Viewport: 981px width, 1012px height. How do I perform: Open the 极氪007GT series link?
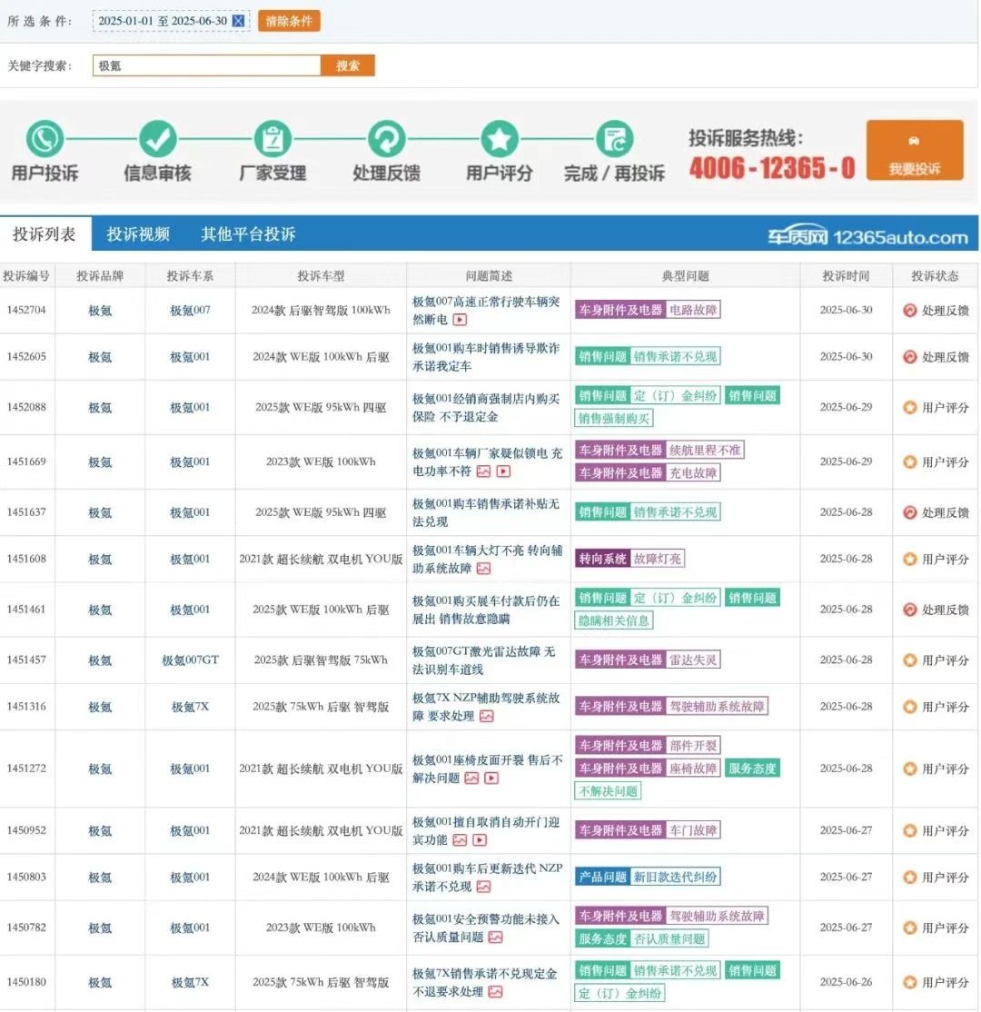[190, 660]
